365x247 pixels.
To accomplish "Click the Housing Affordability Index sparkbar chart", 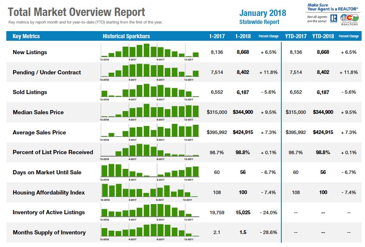I will [150, 192].
